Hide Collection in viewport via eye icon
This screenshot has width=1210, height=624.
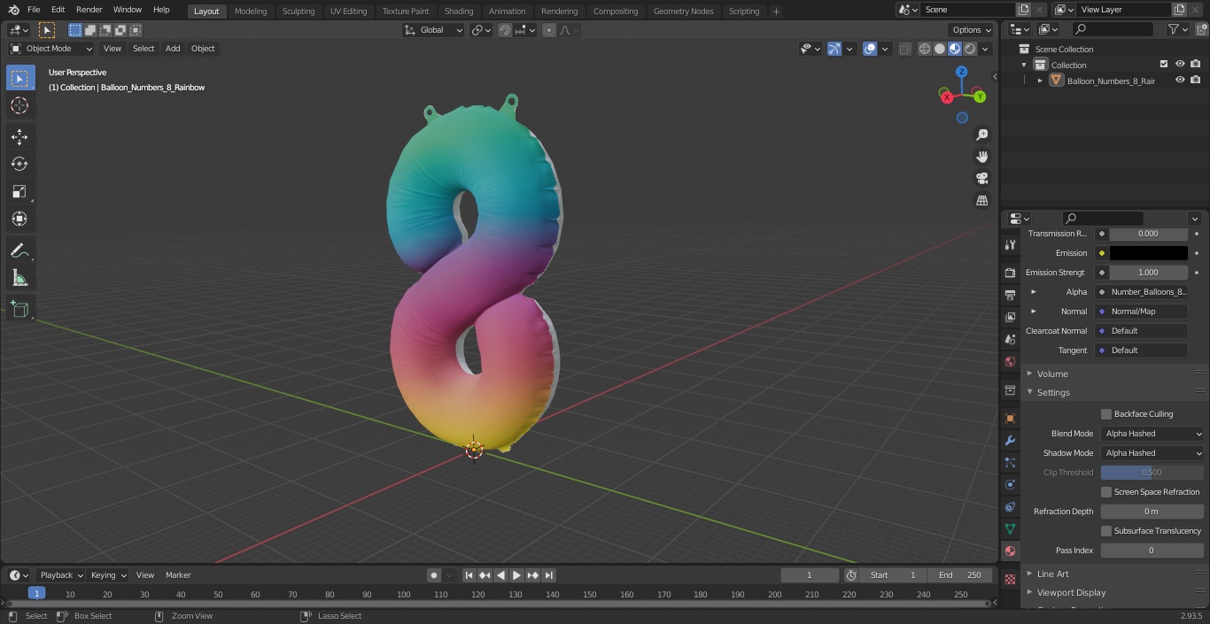pos(1180,65)
